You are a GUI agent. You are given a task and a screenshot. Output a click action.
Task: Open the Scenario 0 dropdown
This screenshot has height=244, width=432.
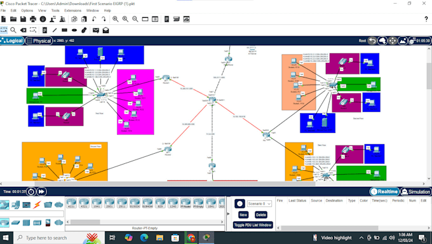click(x=259, y=204)
